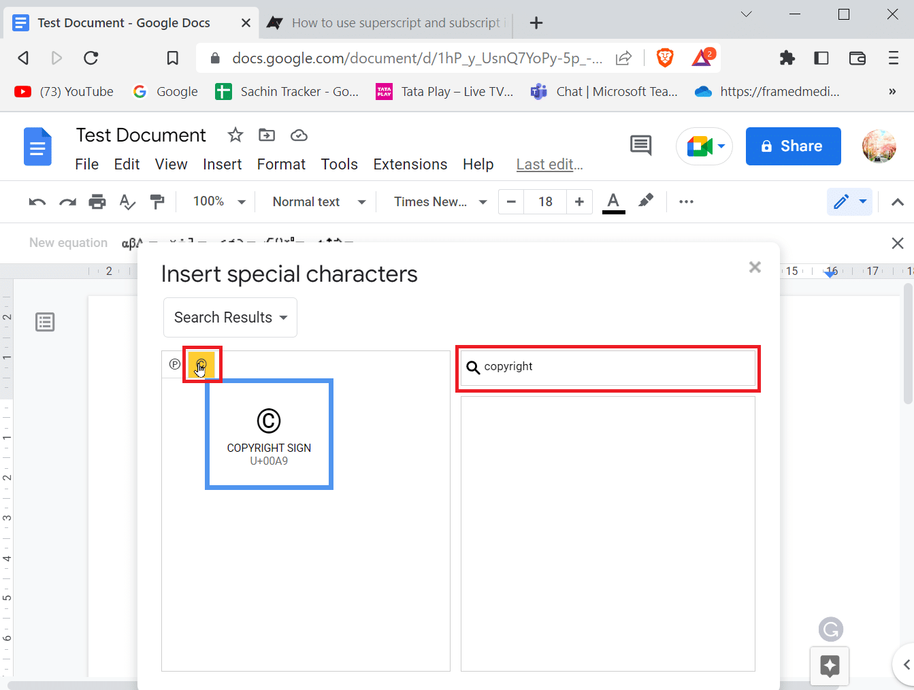Click the address bar URL
Screen dimensions: 914x690
point(417,58)
